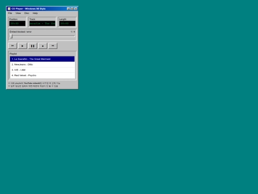Click the Position time display
The image size is (258, 194).
tap(17, 23)
